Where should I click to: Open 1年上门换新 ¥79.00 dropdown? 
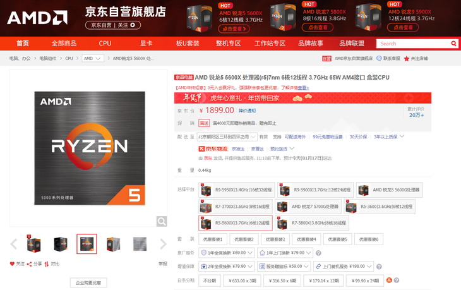point(285,253)
